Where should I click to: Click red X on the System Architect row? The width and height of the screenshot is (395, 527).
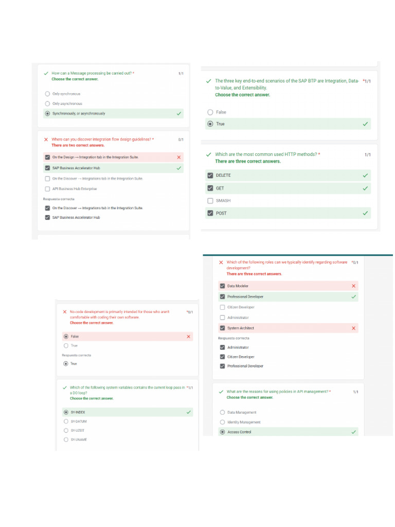click(x=353, y=328)
